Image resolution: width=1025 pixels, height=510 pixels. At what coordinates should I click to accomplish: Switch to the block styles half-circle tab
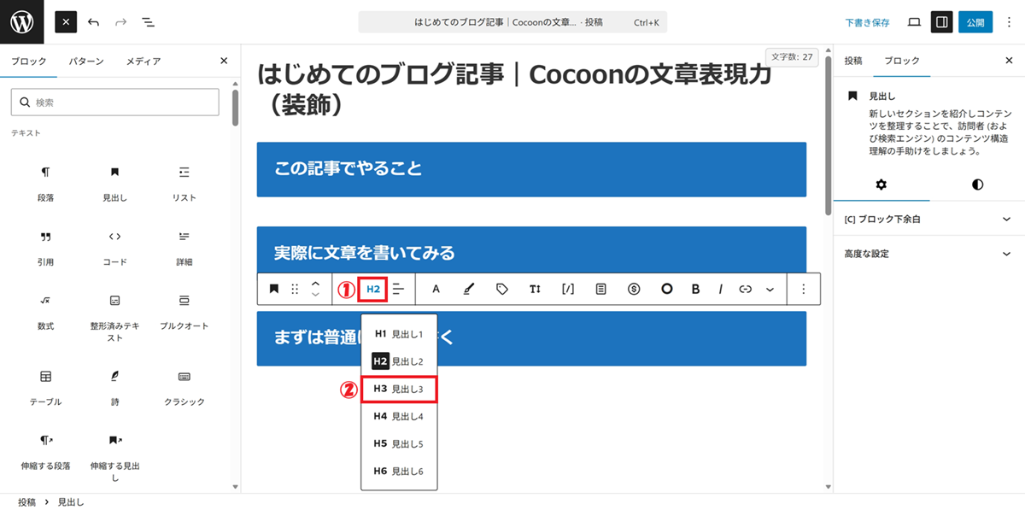(x=977, y=185)
